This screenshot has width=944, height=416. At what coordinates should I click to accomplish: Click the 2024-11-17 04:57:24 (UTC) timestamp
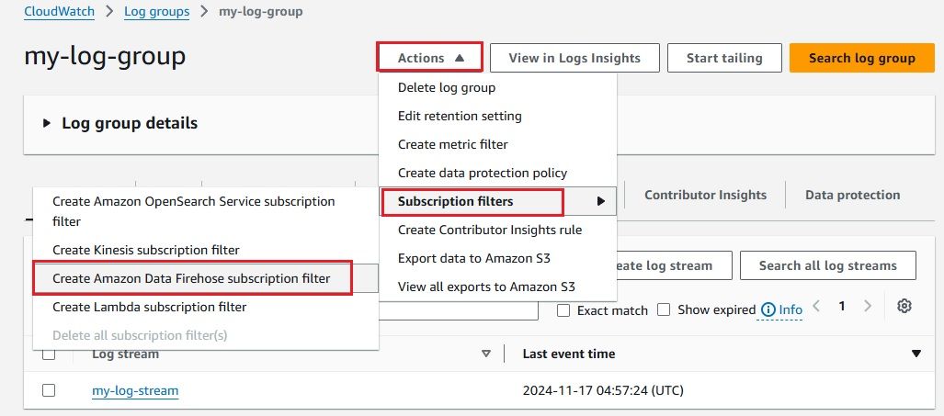click(x=603, y=391)
